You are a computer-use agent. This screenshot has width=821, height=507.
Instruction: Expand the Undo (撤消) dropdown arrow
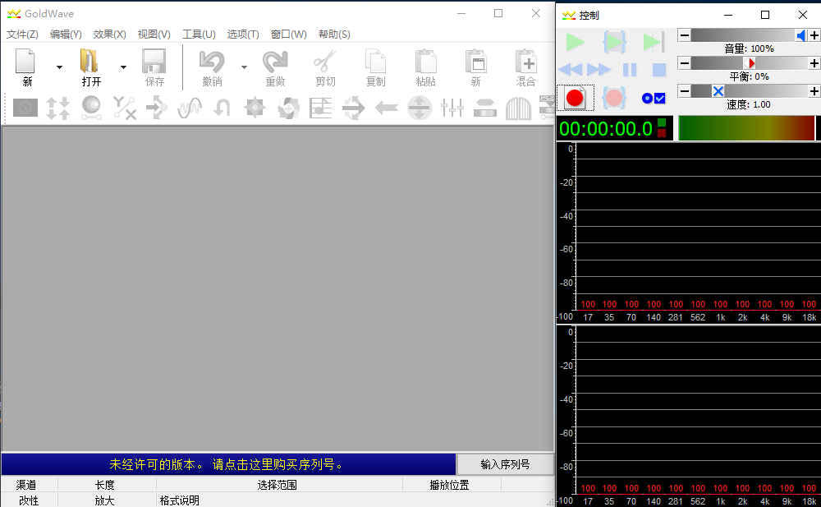pos(244,67)
